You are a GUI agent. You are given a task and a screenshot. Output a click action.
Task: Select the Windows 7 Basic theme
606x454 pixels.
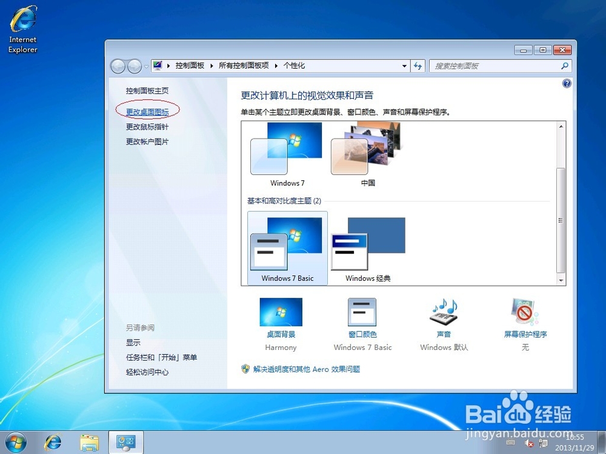point(287,248)
